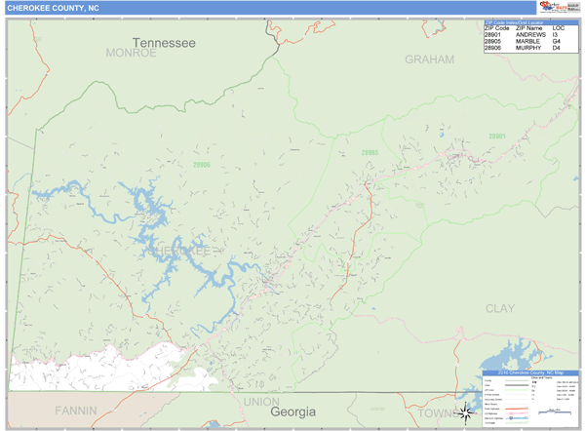Click the gray publisher badge at top right
The height and width of the screenshot is (431, 585).
pos(573,6)
